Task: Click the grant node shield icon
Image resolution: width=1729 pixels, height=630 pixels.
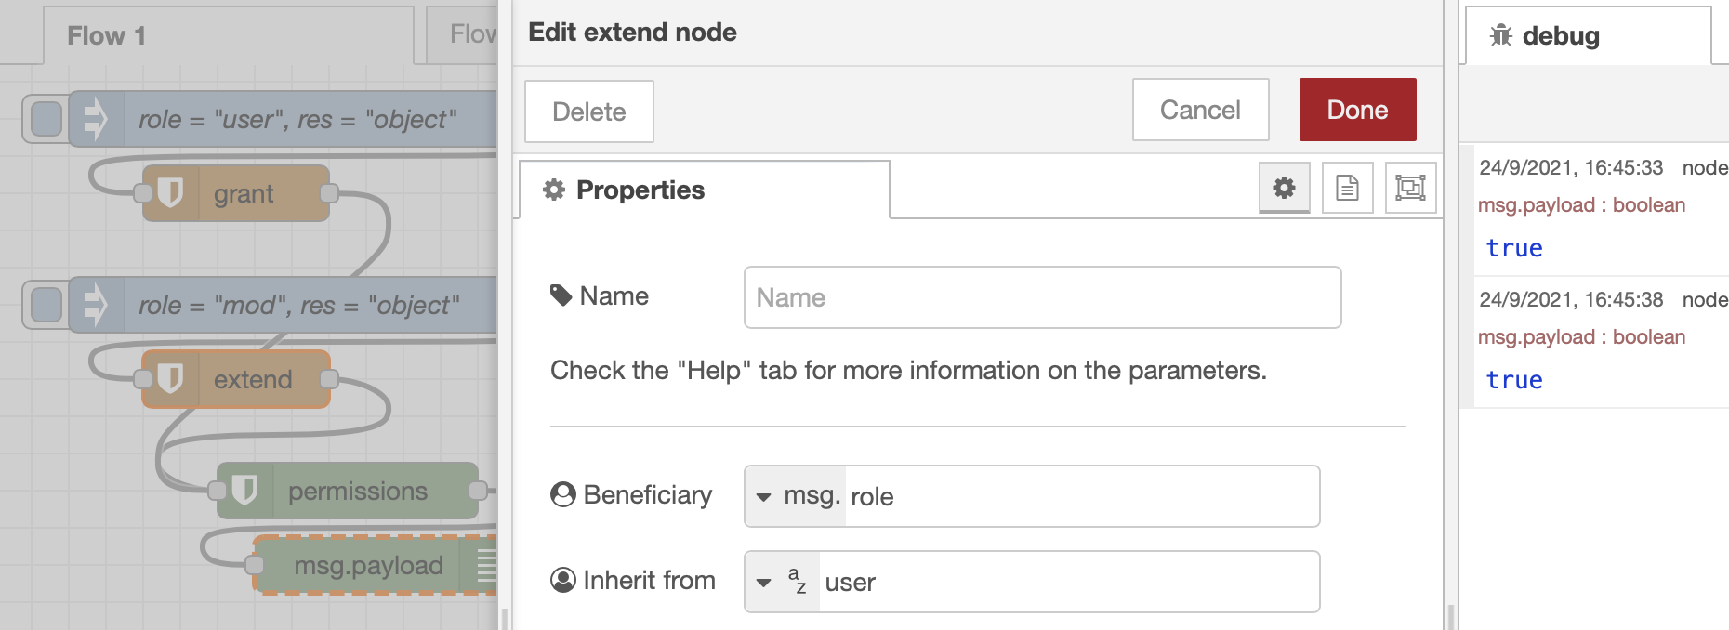Action: pos(170,193)
